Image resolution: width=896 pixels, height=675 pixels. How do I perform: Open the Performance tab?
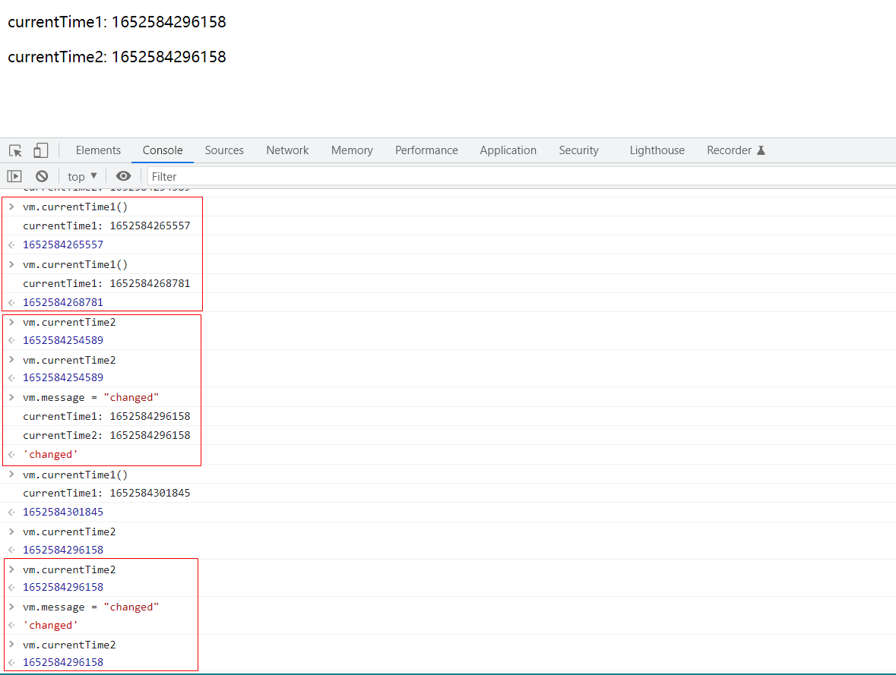point(426,150)
